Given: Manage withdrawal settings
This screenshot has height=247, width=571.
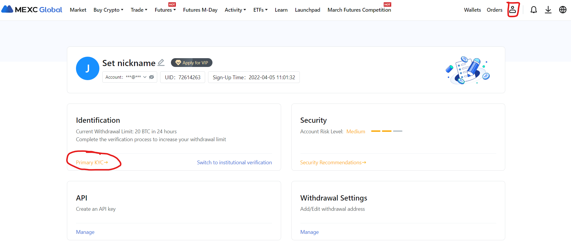Looking at the screenshot, I should (x=309, y=232).
